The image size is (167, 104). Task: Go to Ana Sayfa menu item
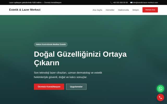coord(97,10)
